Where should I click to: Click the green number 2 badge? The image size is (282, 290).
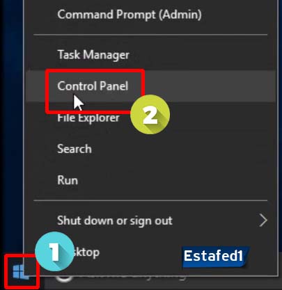point(150,114)
